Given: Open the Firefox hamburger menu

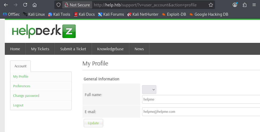Looking at the screenshot, I should (254, 5).
